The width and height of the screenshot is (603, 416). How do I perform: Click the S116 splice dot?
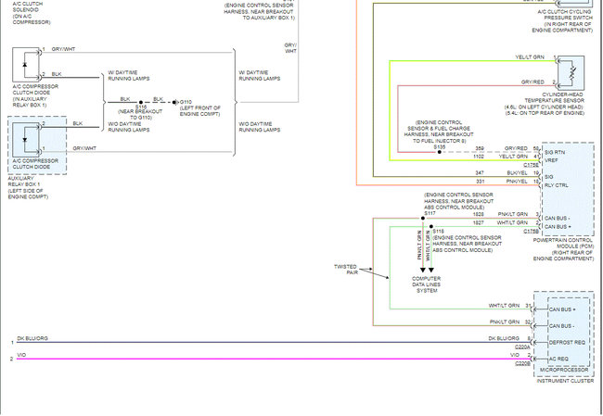tap(141, 103)
